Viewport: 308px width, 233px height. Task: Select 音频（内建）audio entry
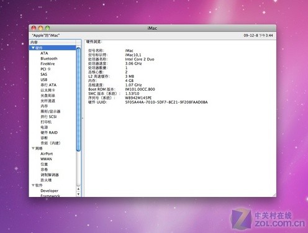coord(50,143)
